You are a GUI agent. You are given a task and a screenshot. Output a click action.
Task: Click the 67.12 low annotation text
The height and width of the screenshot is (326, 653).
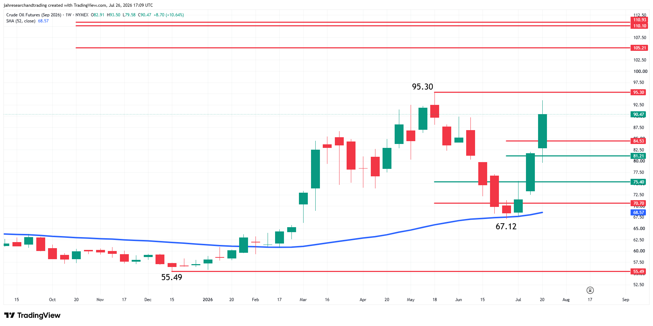tap(506, 226)
